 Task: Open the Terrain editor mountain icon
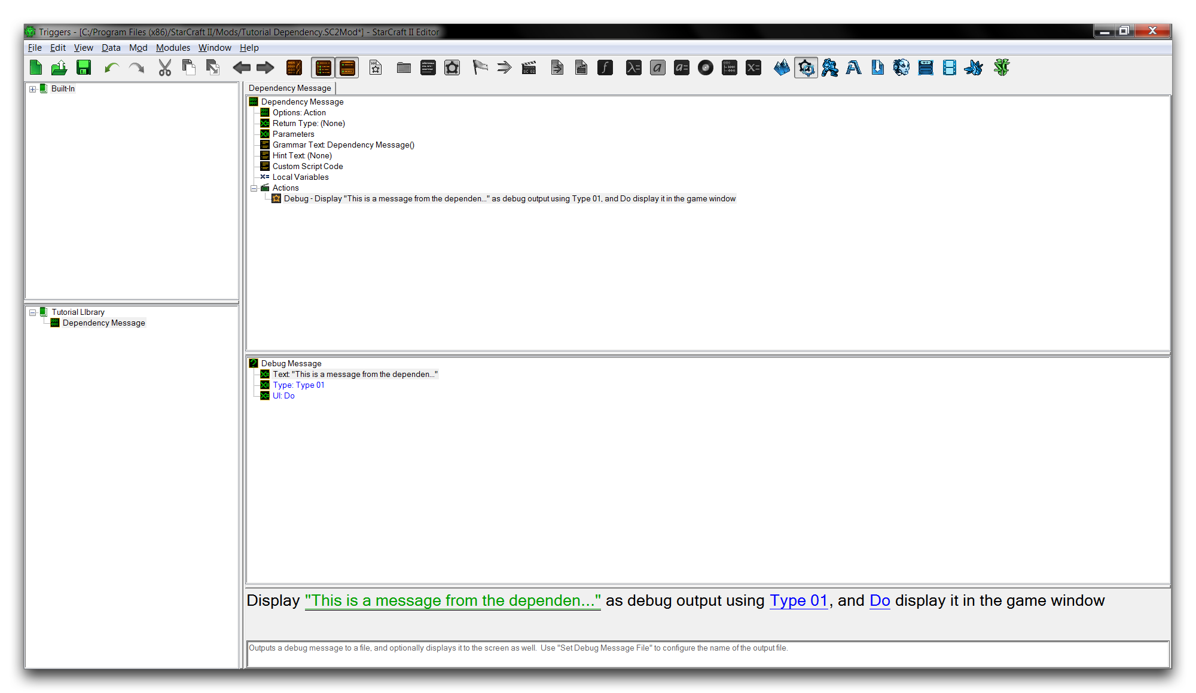tap(782, 68)
